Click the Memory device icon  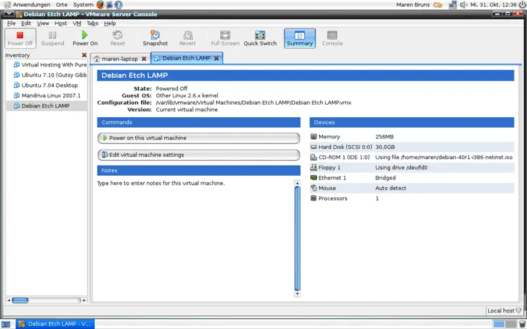point(314,137)
